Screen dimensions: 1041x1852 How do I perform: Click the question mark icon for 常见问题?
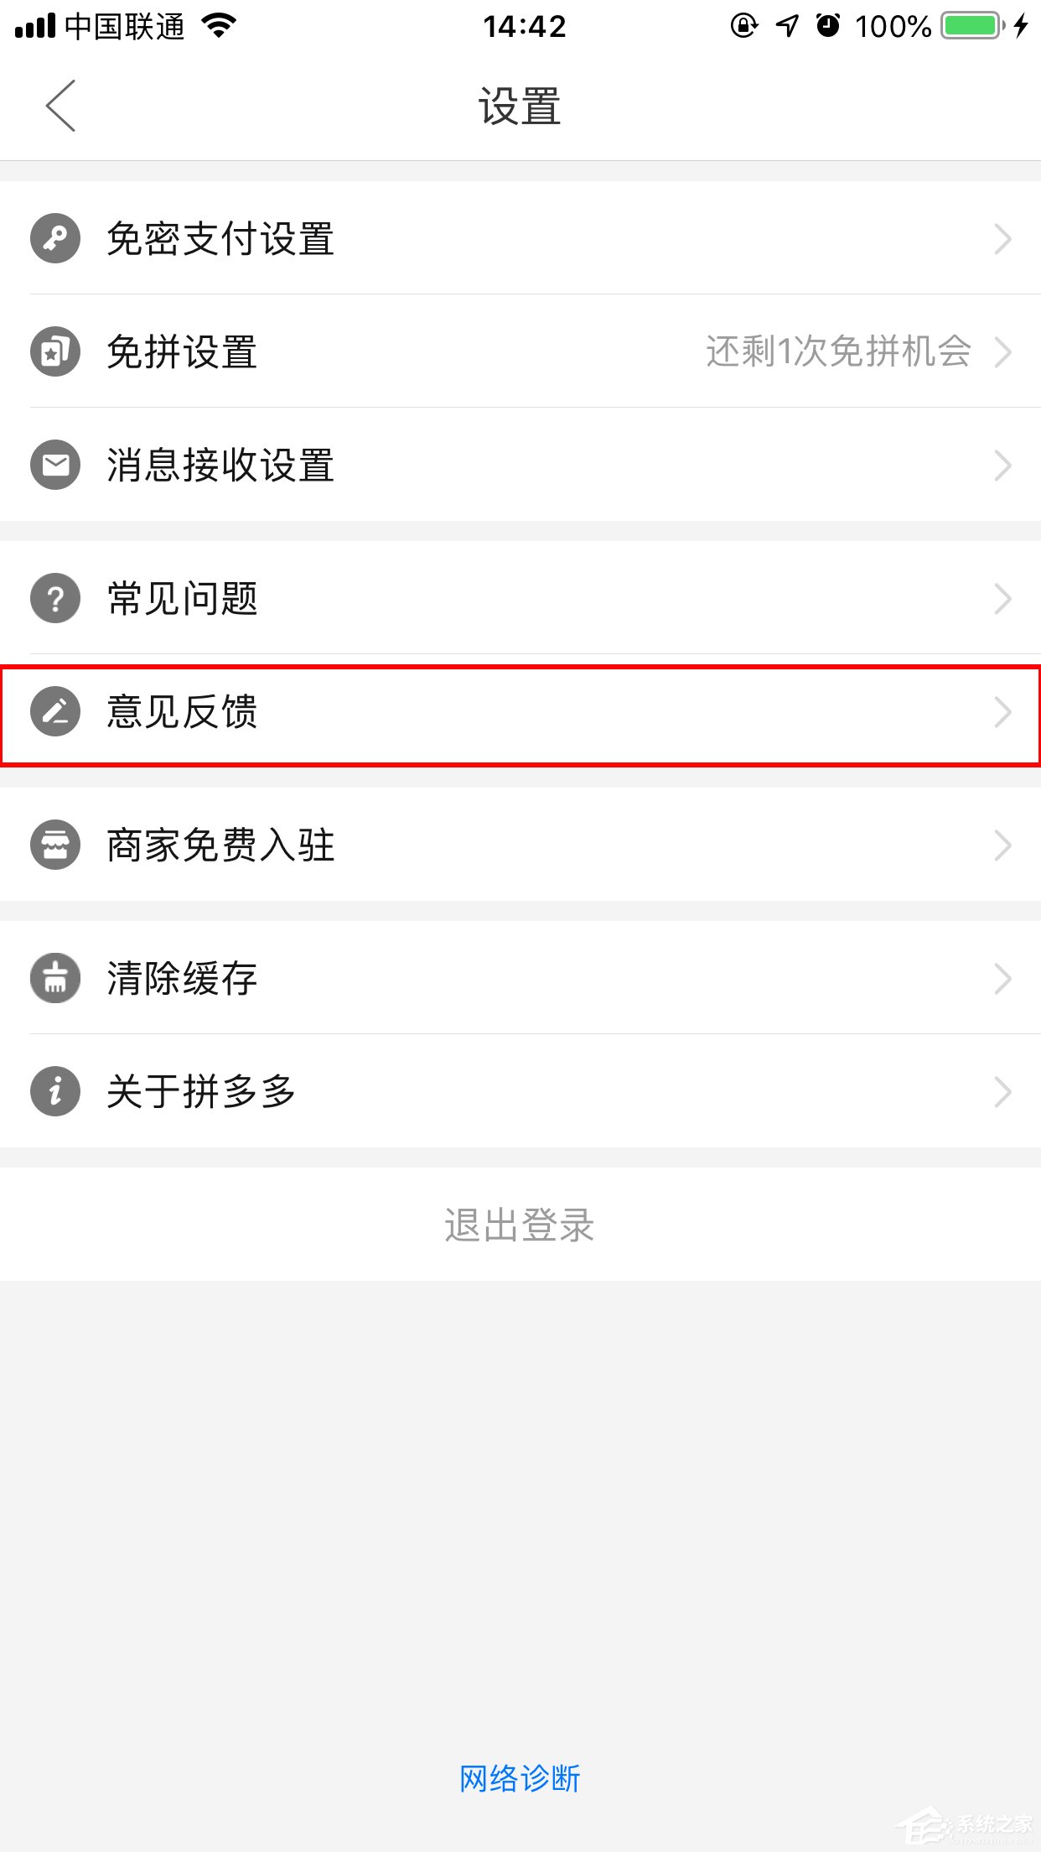[54, 598]
